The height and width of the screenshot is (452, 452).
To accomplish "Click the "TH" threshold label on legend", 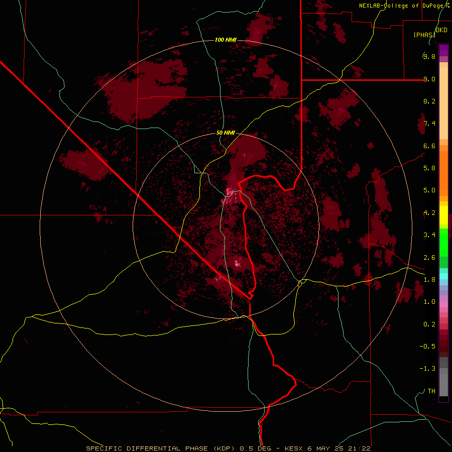I will 431,391.
